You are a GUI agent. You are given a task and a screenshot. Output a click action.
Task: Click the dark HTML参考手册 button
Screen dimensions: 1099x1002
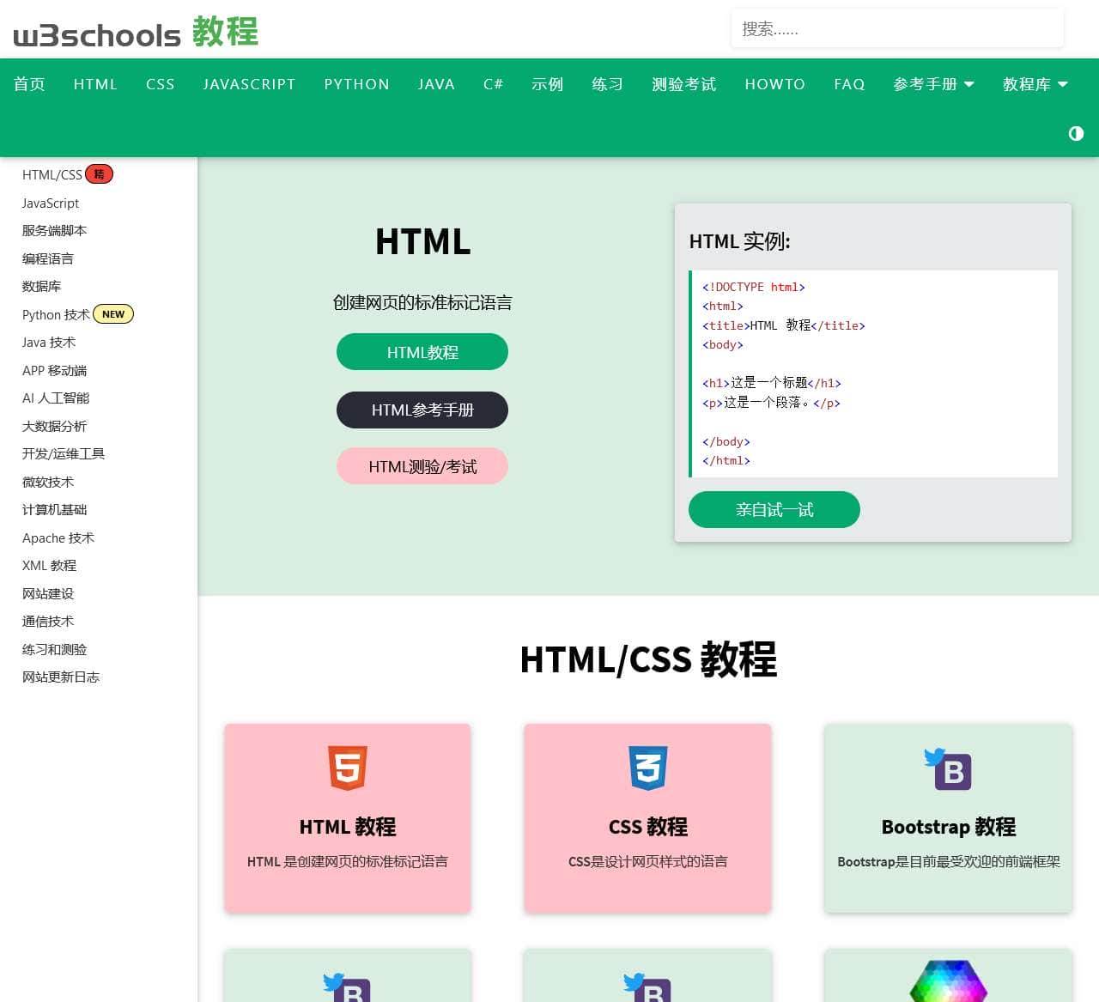[x=422, y=410]
